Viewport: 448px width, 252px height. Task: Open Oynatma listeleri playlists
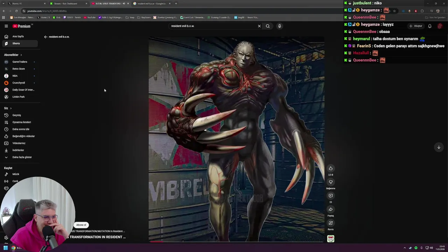click(19, 122)
